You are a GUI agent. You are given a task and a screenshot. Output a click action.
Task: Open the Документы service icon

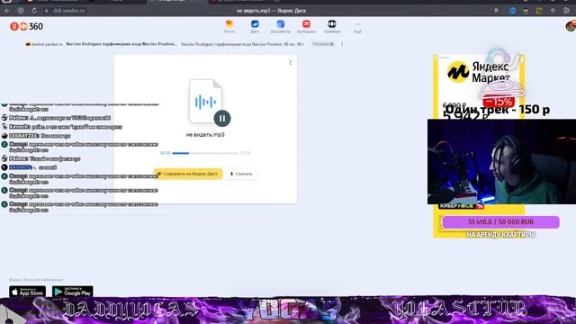pos(280,26)
